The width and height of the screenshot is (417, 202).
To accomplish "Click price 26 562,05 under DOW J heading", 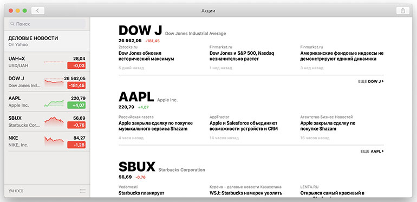I will click(x=130, y=41).
